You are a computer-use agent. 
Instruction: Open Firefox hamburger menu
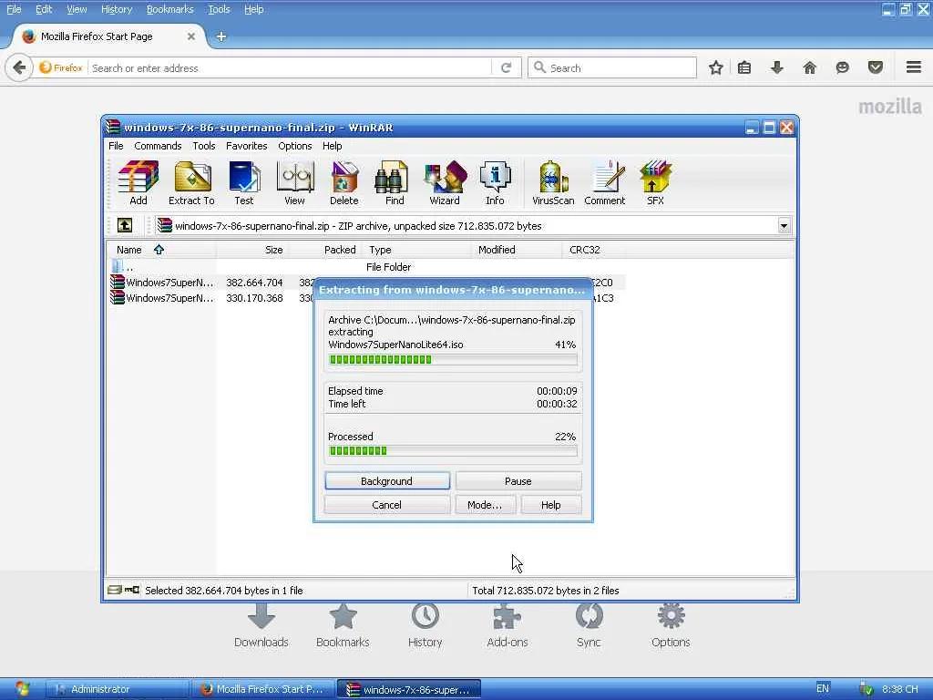coord(914,67)
